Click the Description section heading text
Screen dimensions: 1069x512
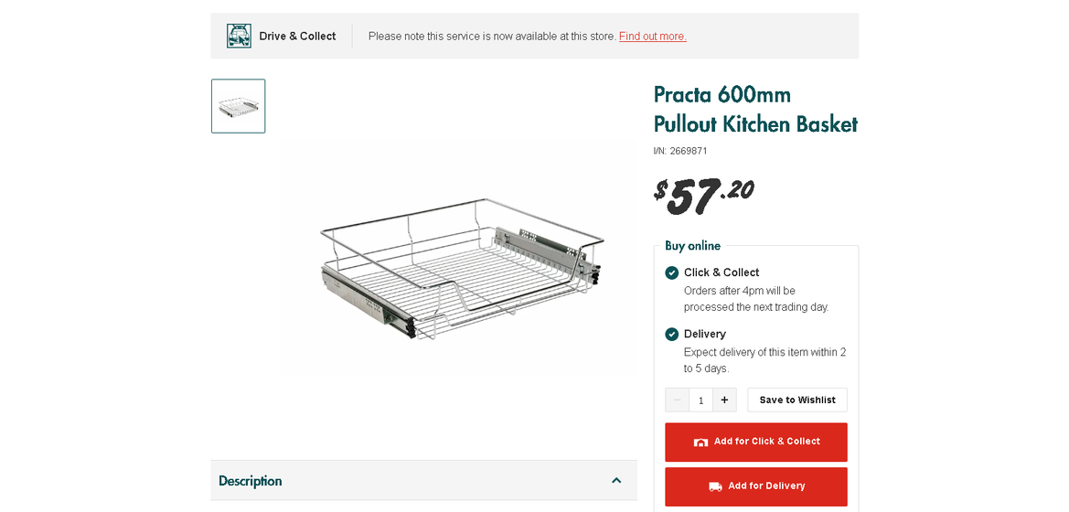point(251,481)
